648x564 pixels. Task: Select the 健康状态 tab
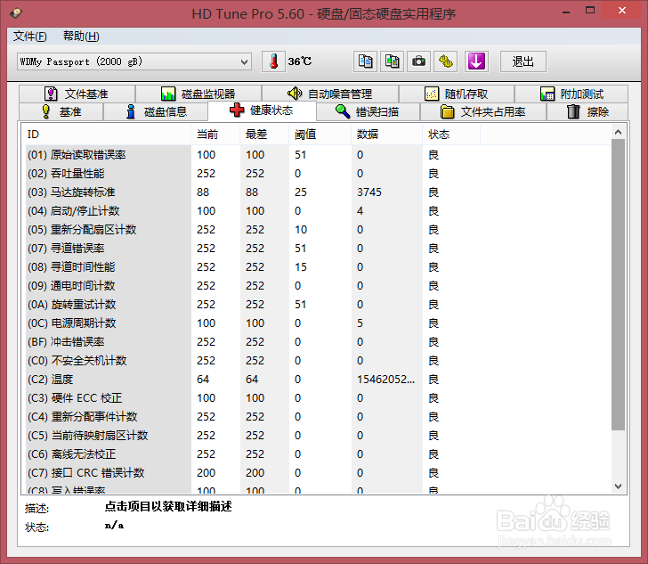pos(262,110)
